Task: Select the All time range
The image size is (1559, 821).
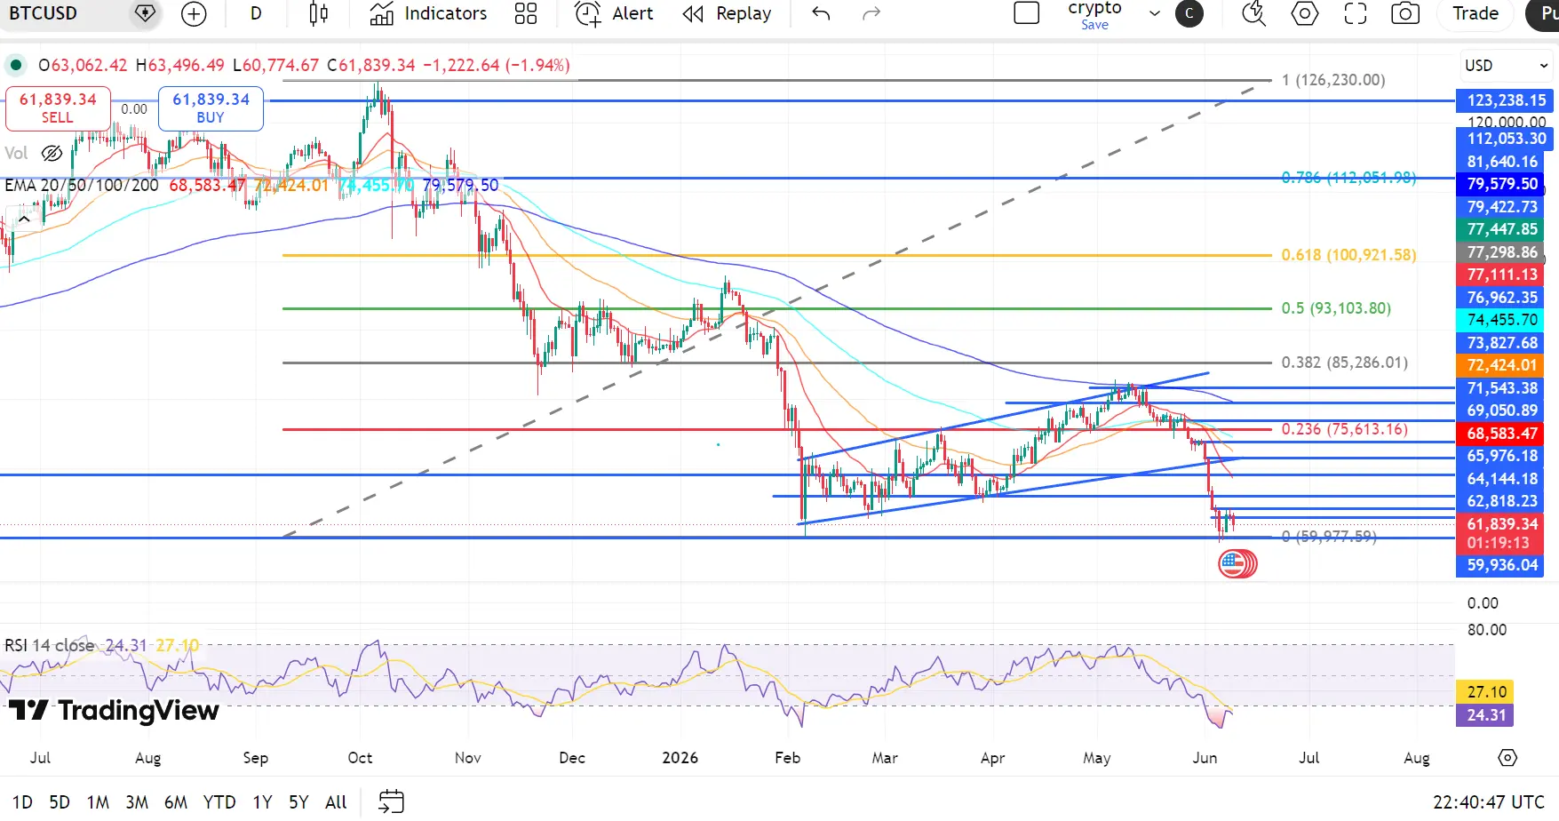Action: [x=336, y=802]
